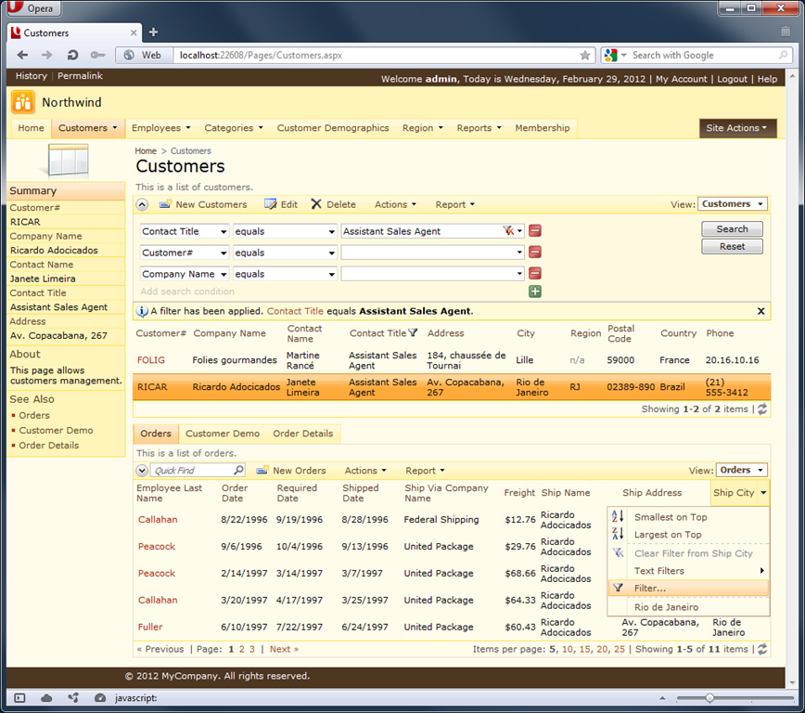Open the Site Actions dropdown

[737, 128]
